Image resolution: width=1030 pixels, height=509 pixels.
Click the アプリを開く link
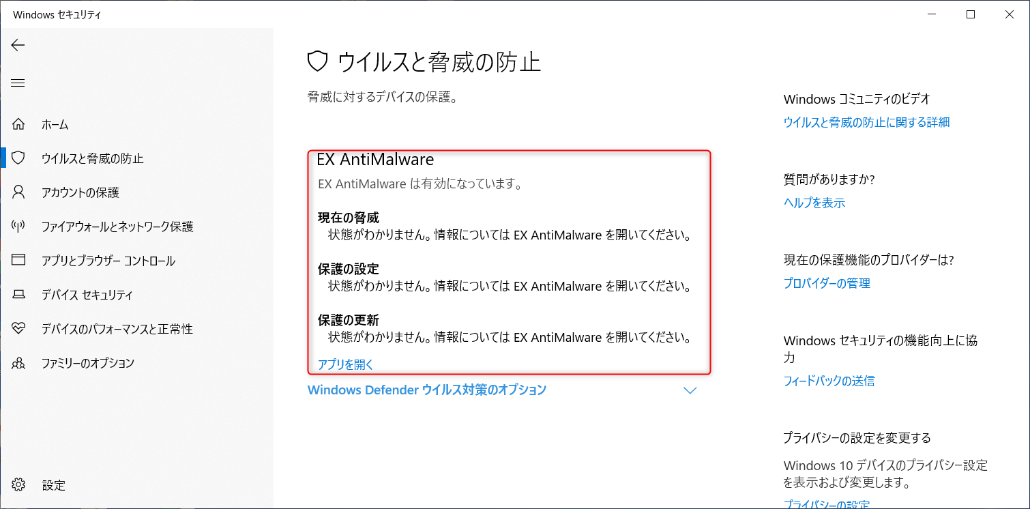pos(346,364)
